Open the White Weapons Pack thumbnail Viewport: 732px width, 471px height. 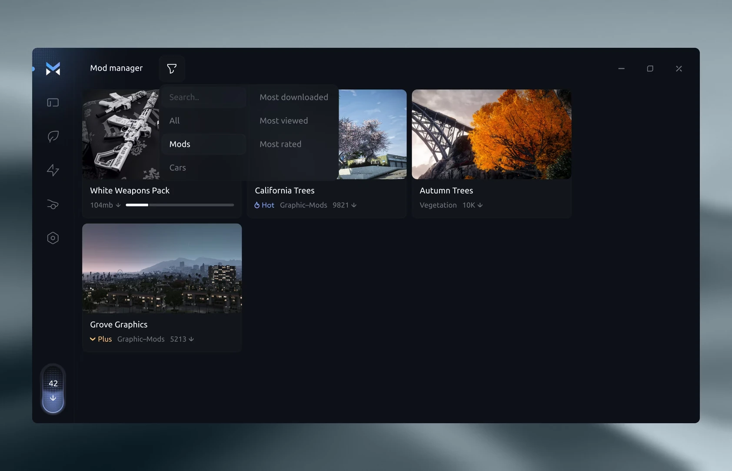point(121,134)
